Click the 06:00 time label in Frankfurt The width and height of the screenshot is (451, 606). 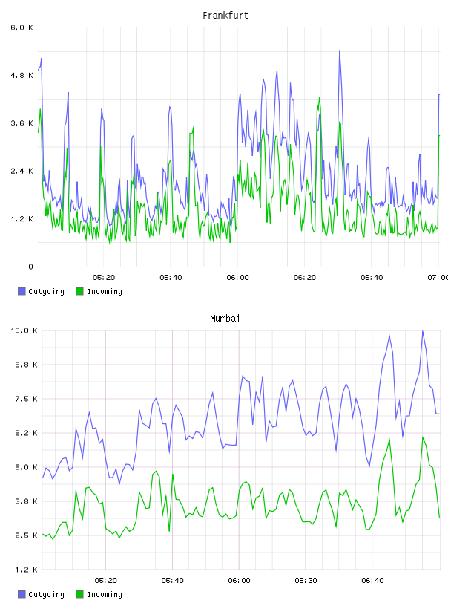coord(238,278)
